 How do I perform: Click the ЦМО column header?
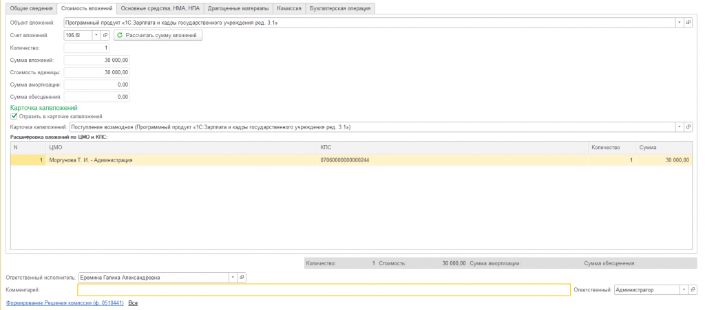(x=181, y=147)
